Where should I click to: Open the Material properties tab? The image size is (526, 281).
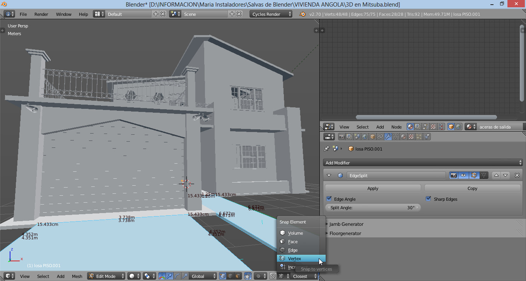(403, 137)
